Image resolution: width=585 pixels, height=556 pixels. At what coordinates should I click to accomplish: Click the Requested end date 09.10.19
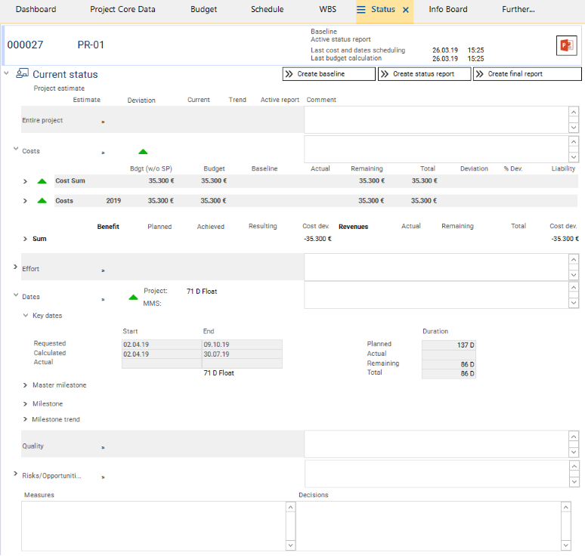[x=242, y=344]
